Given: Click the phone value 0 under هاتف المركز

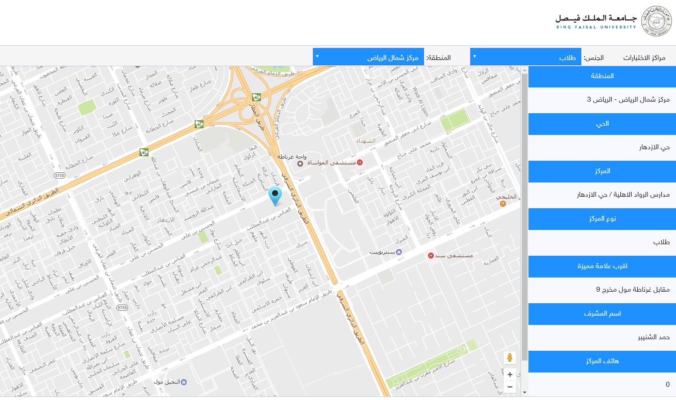Looking at the screenshot, I should click(x=668, y=384).
